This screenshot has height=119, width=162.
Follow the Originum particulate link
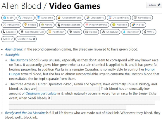point(41,93)
